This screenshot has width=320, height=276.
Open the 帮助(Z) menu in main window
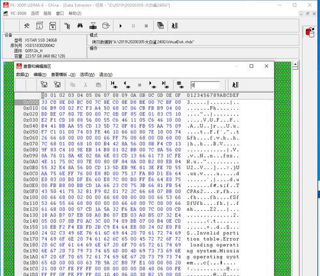point(75,13)
